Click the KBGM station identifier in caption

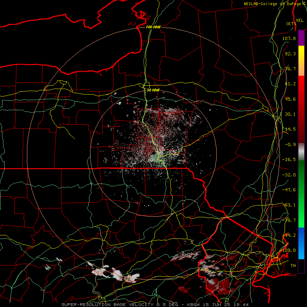(194, 305)
